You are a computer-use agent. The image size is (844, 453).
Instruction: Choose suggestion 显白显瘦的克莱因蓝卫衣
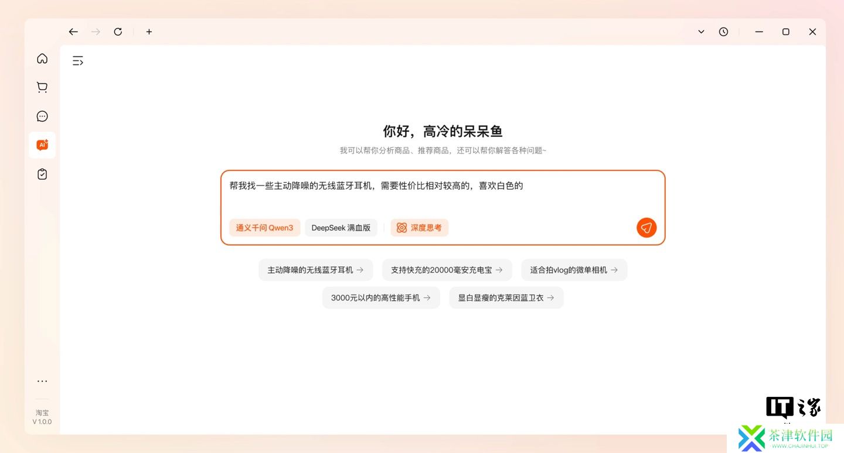506,298
